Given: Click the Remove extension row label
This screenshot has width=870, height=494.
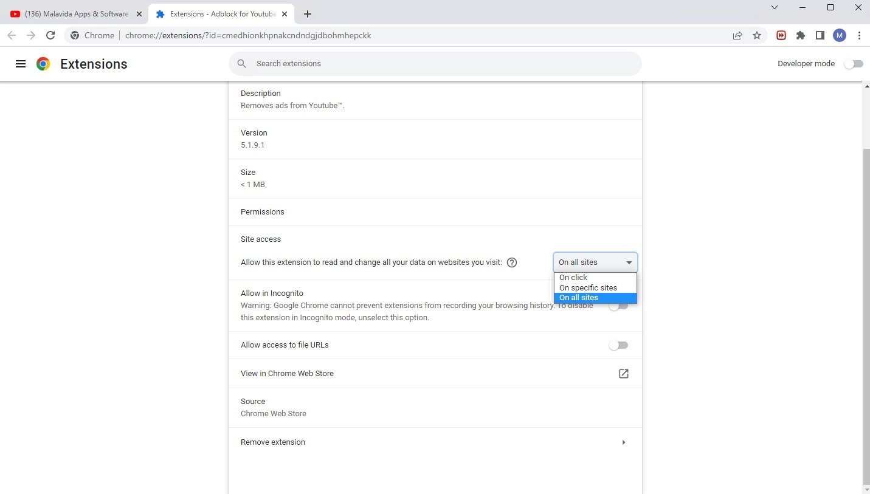Looking at the screenshot, I should [273, 442].
